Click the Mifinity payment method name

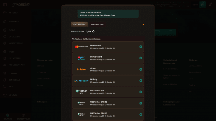(94, 79)
